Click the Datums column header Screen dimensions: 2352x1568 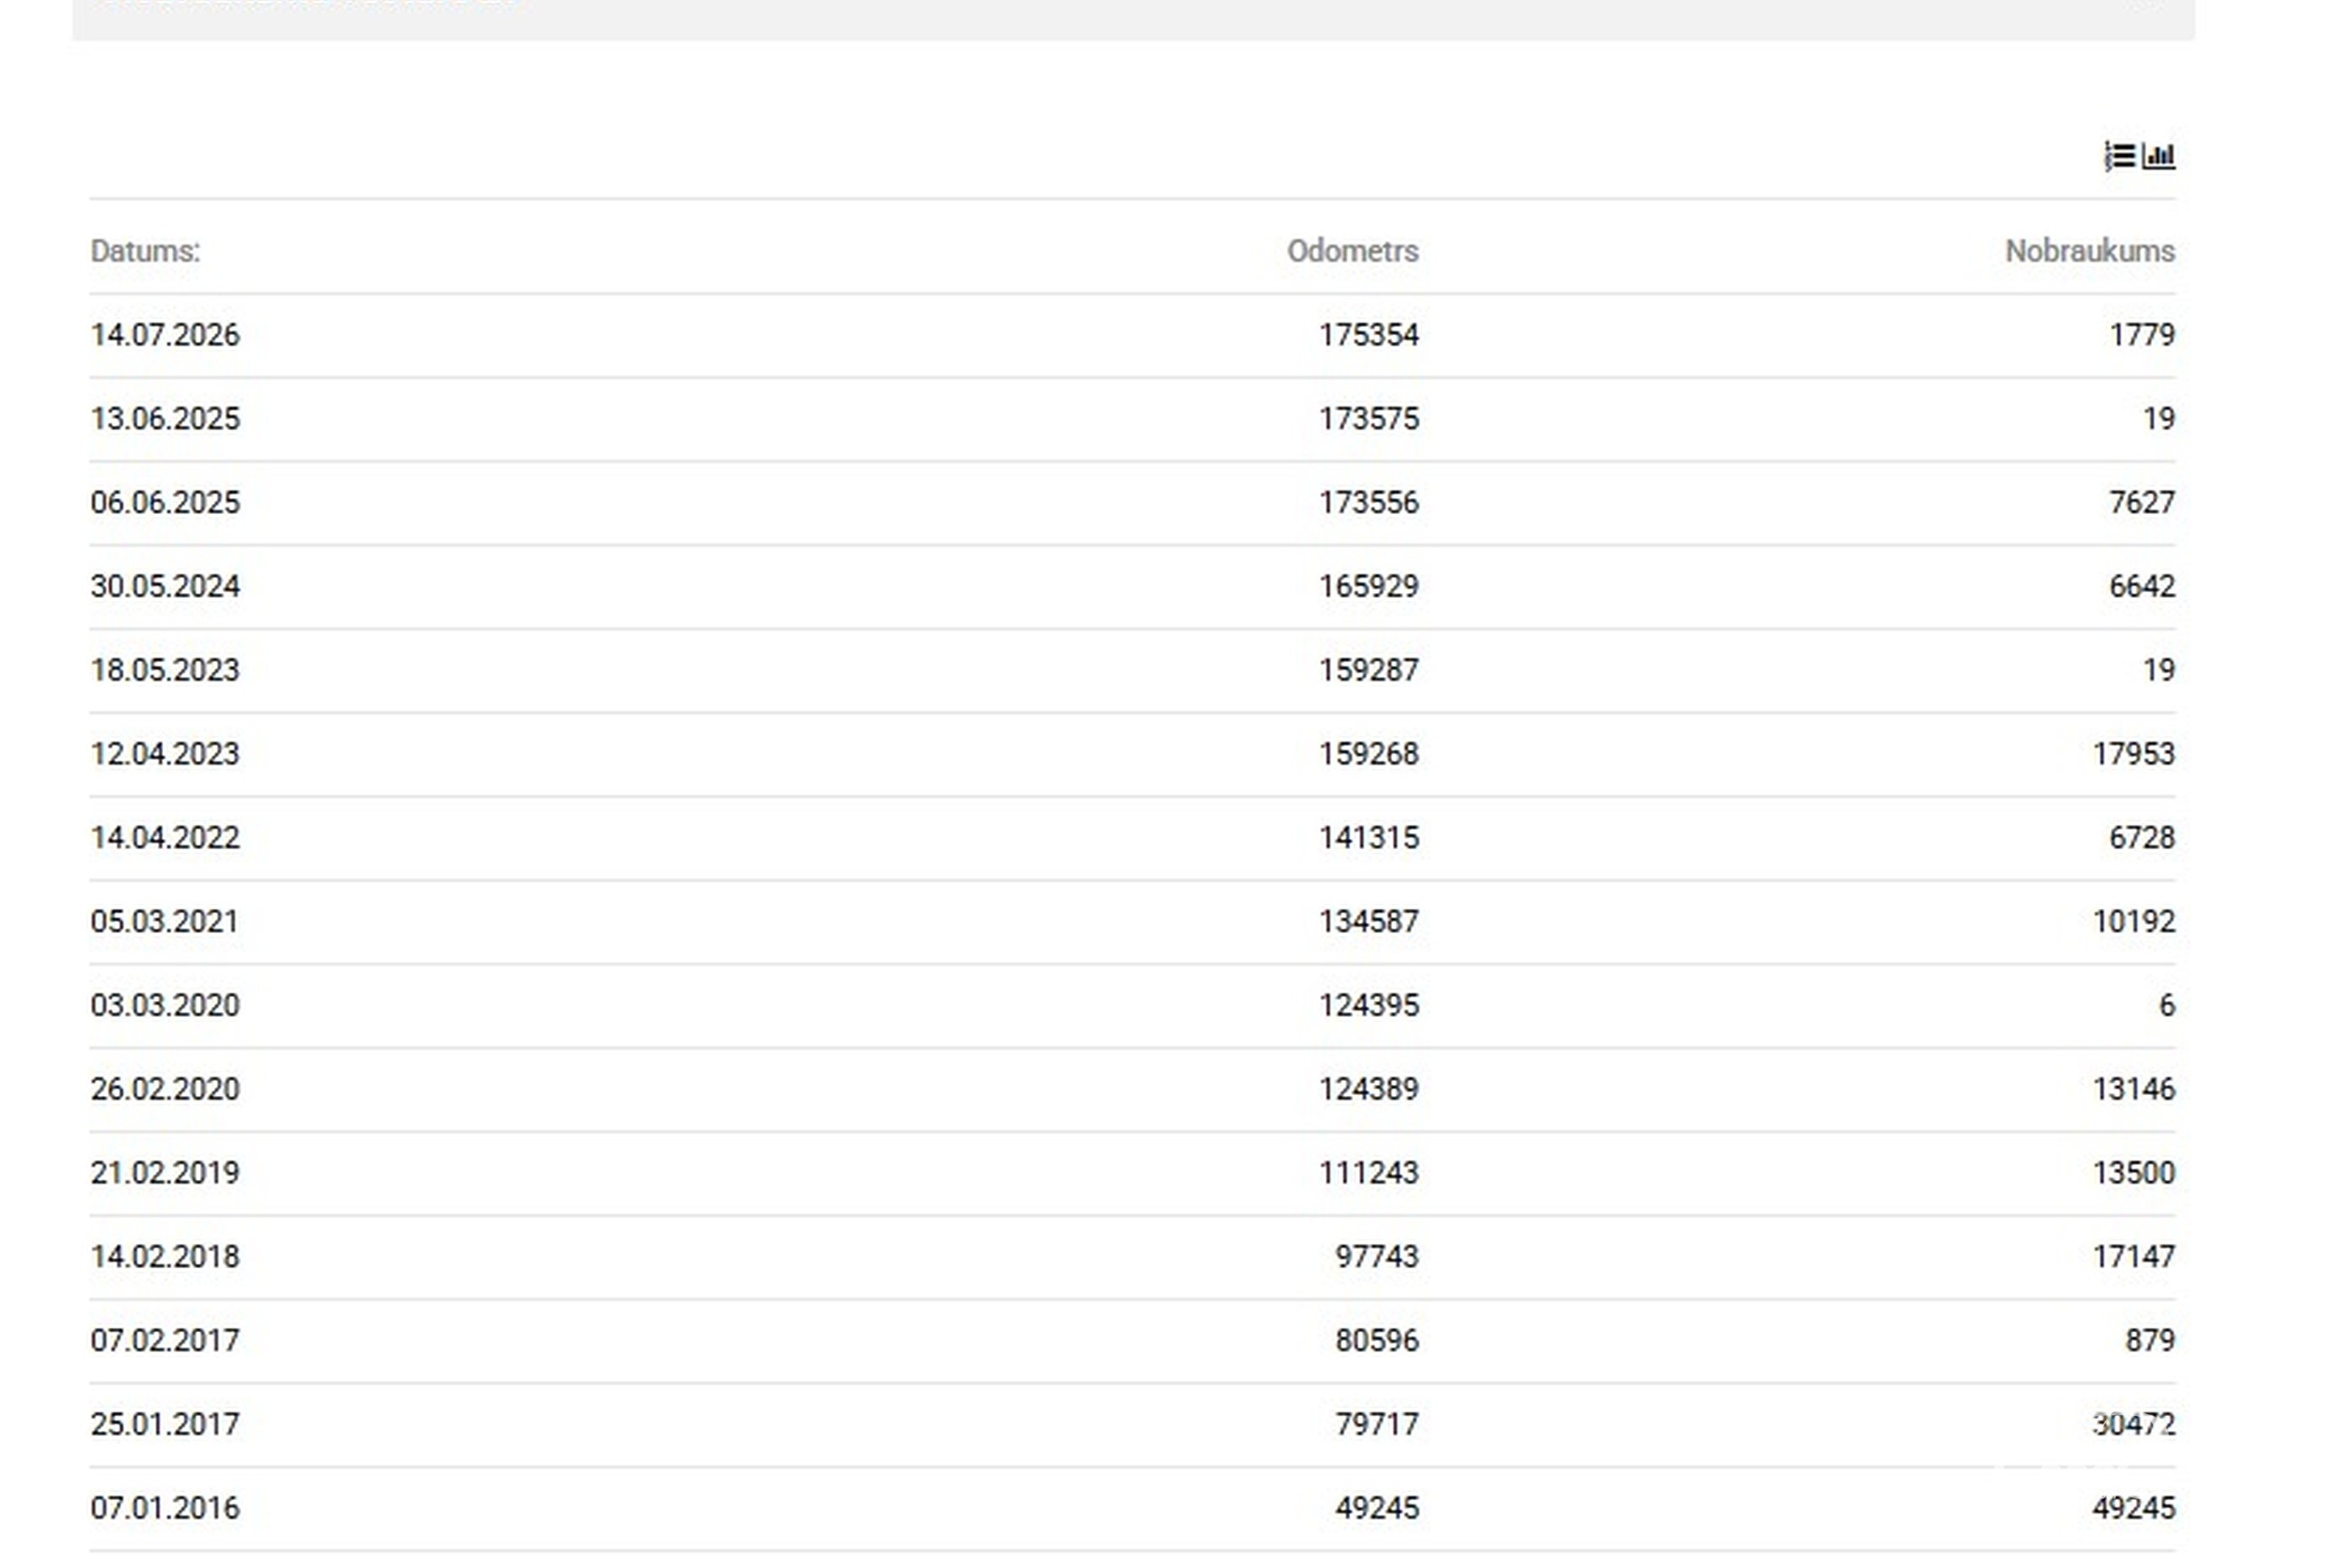coord(145,251)
